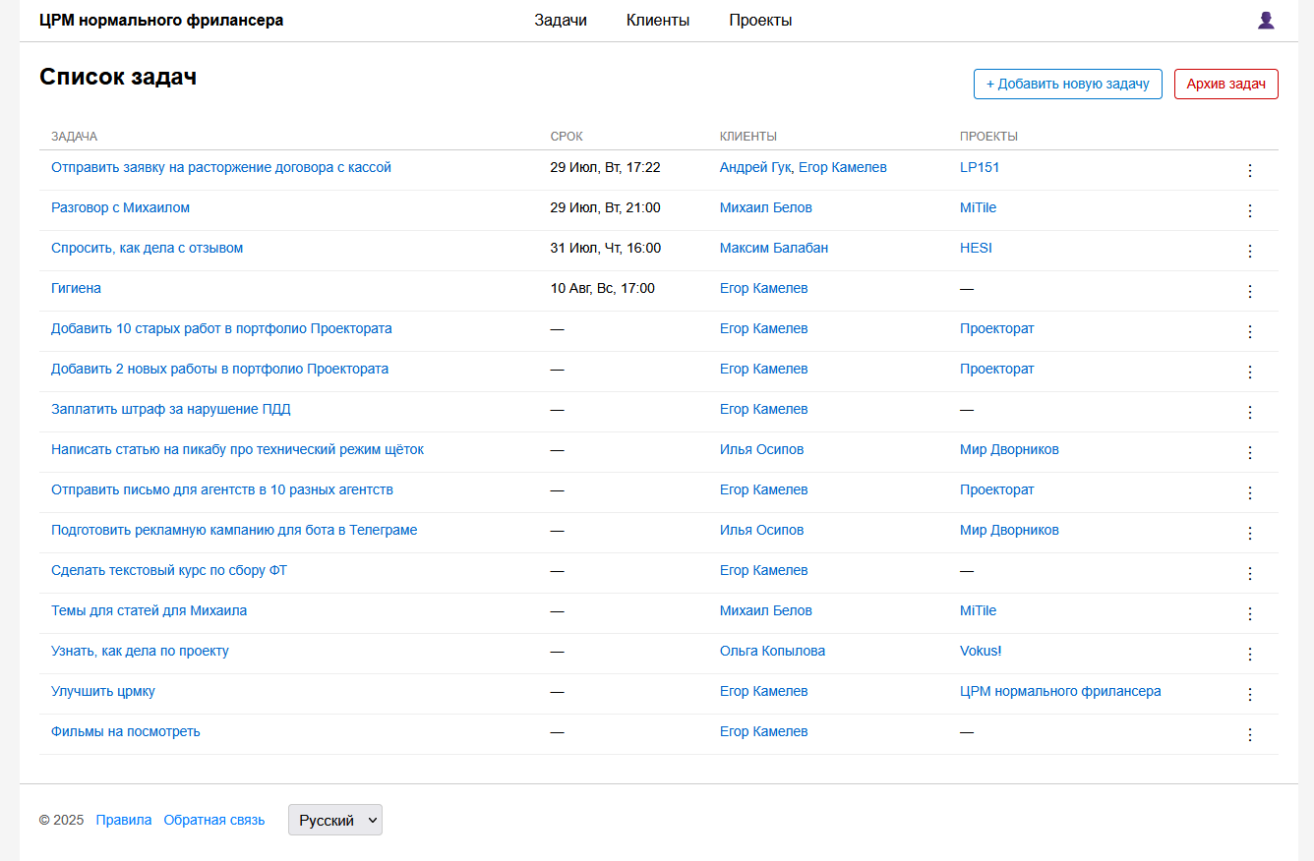Open task "Сделать текстовый курс по сбору ФТ"
This screenshot has width=1314, height=861.
(x=169, y=570)
